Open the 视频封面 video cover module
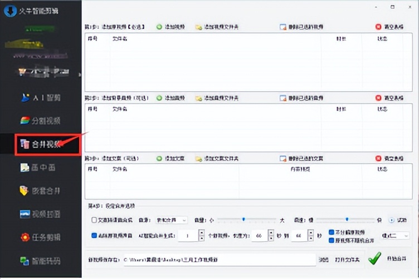The height and width of the screenshot is (279, 419). tap(40, 214)
